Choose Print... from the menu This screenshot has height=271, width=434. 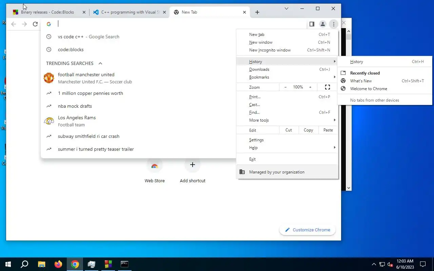pyautogui.click(x=287, y=97)
